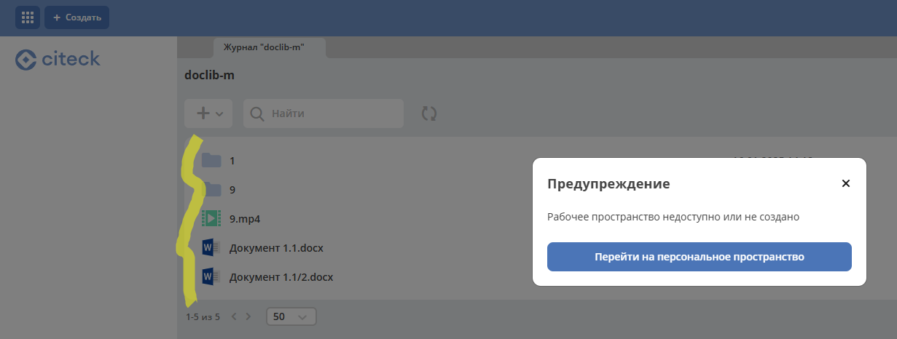
Task: Open file 9.mp4
Action: [x=245, y=218]
